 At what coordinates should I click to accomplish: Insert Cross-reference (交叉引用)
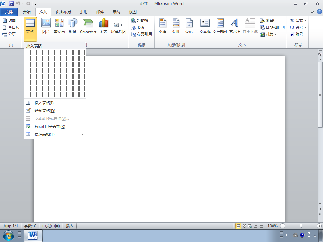pos(142,34)
